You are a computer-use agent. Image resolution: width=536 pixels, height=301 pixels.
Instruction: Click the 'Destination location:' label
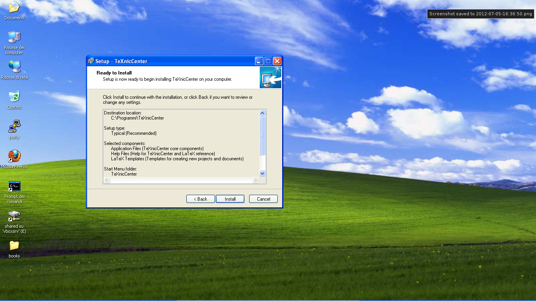[123, 113]
